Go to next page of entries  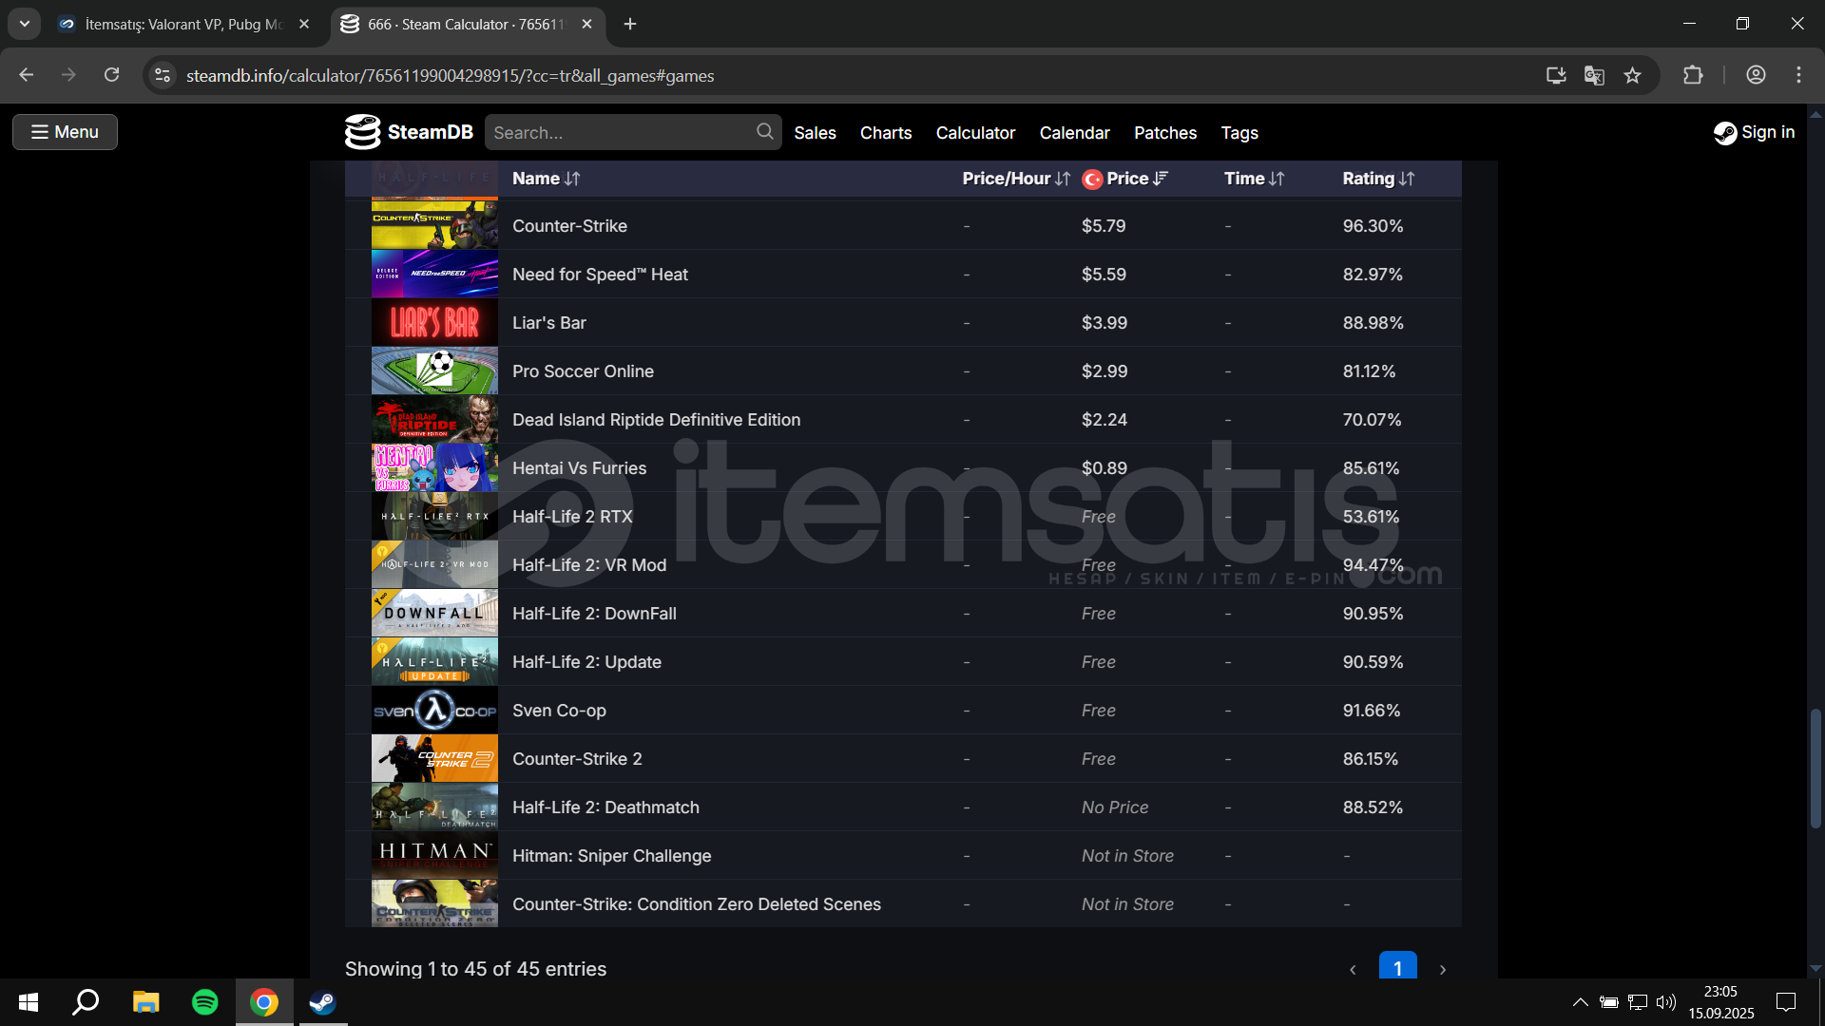[x=1443, y=969]
